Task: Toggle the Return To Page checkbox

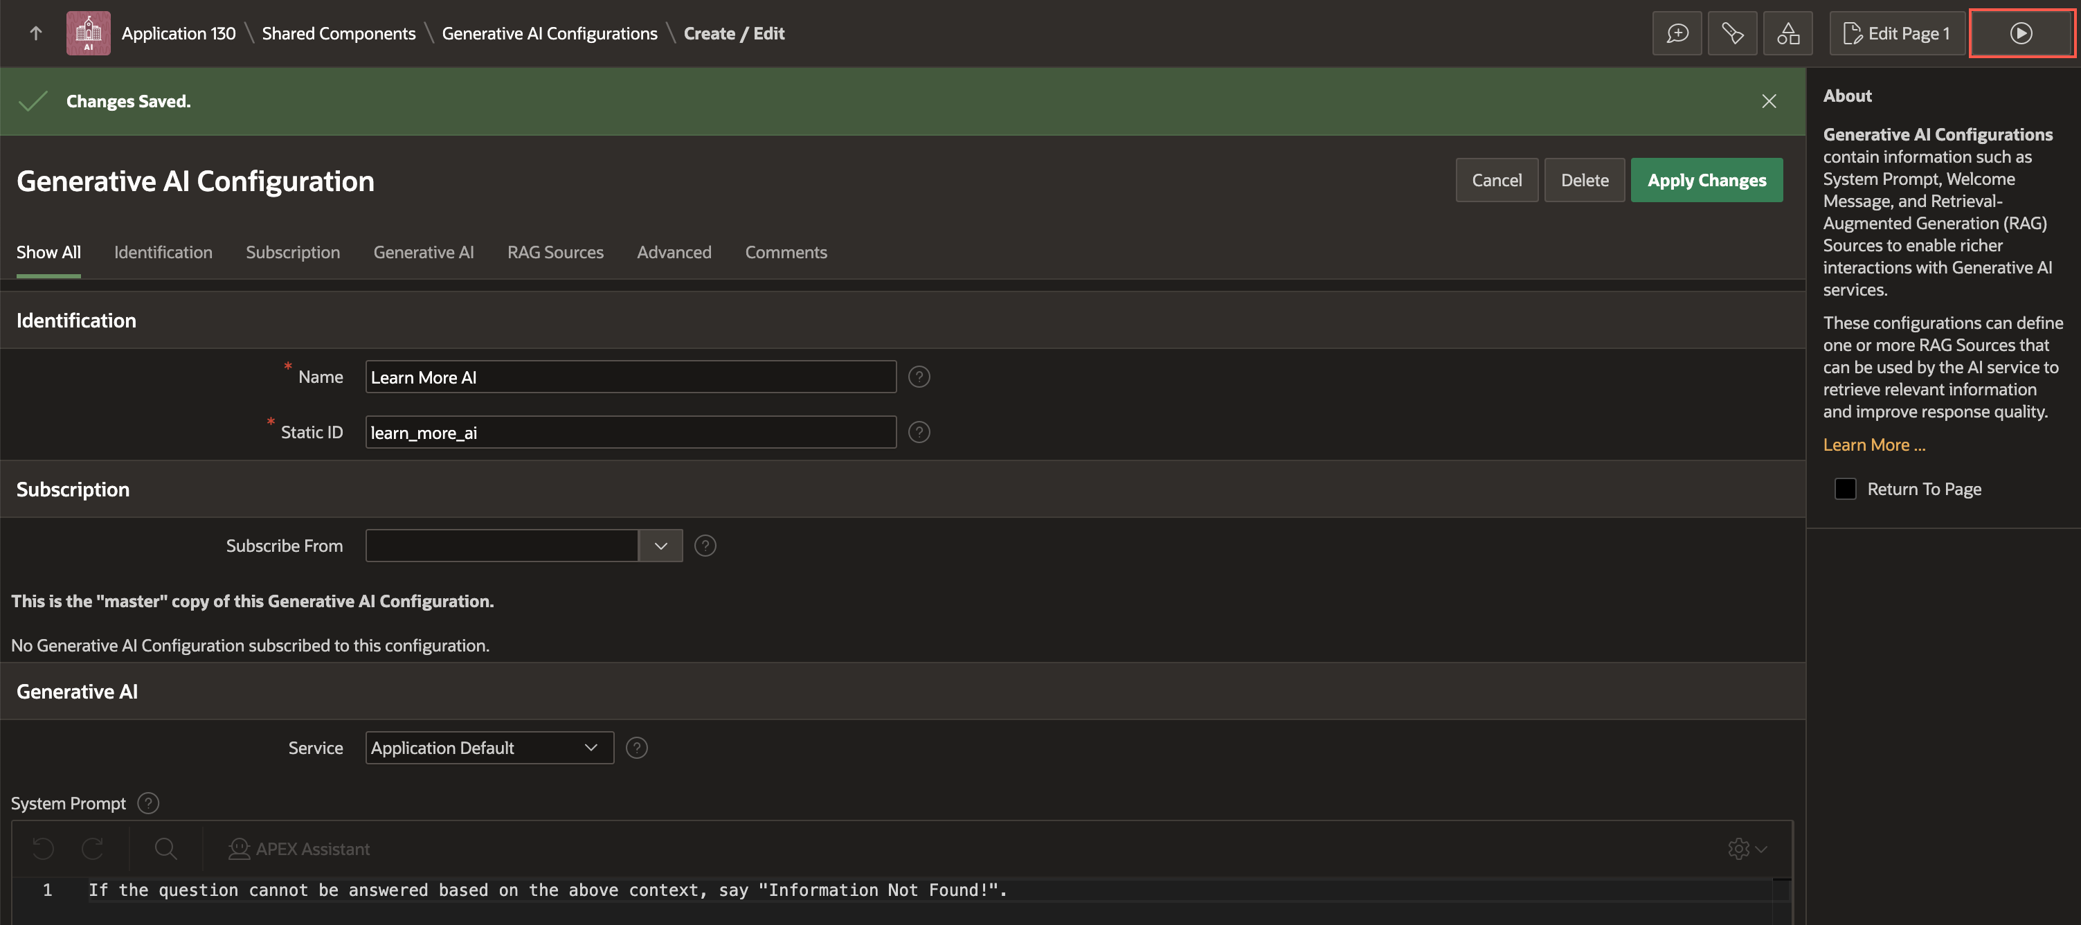Action: (1846, 489)
